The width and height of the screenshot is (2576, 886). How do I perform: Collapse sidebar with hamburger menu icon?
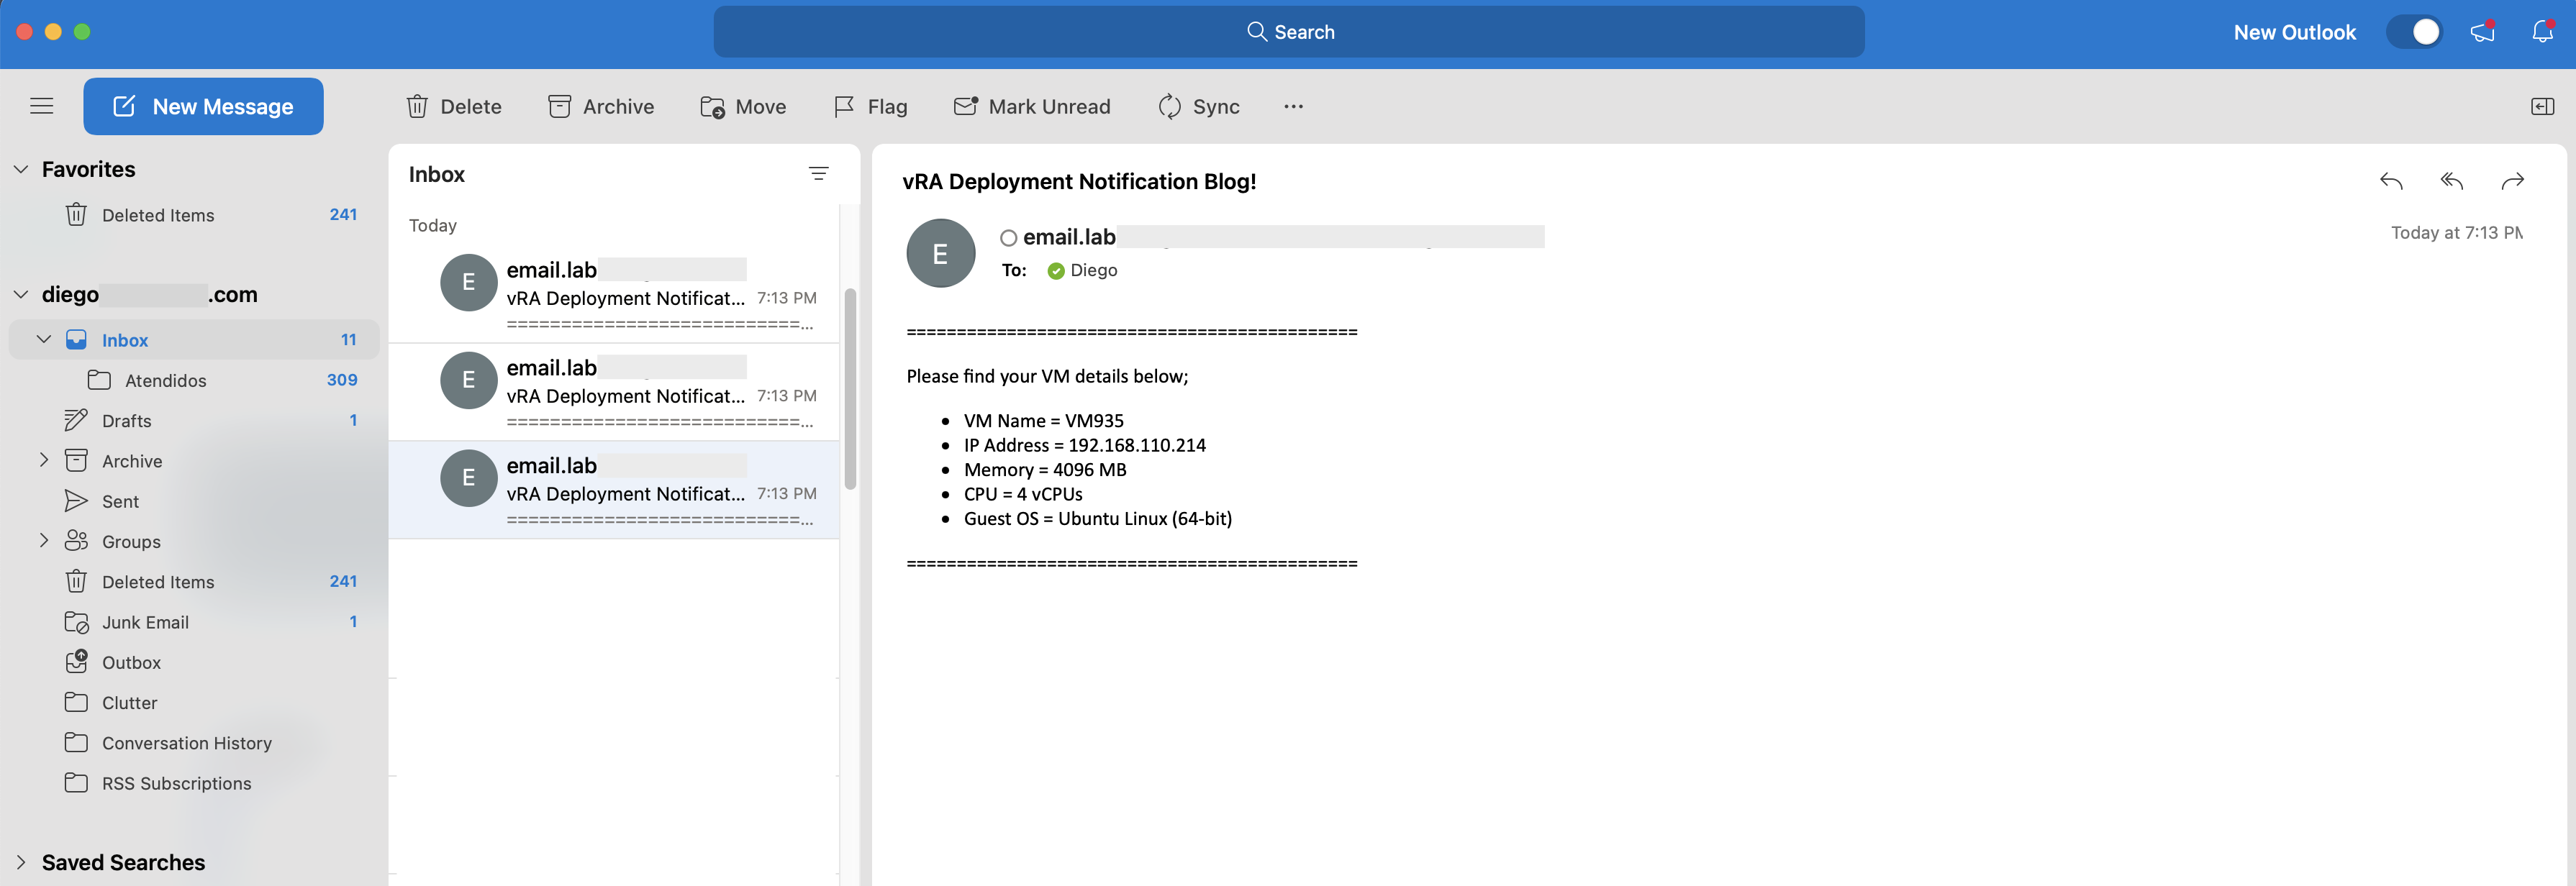pyautogui.click(x=41, y=106)
